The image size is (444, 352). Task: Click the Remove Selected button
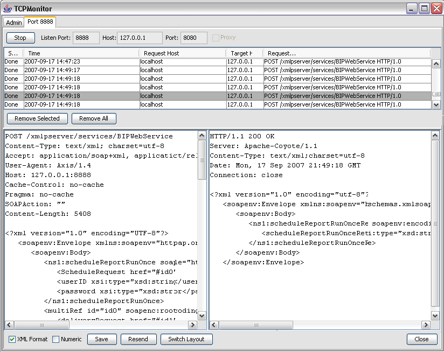pos(37,118)
